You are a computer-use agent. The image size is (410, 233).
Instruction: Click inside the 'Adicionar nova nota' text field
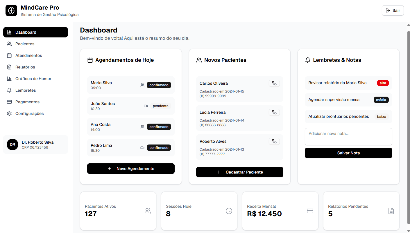[x=348, y=136]
